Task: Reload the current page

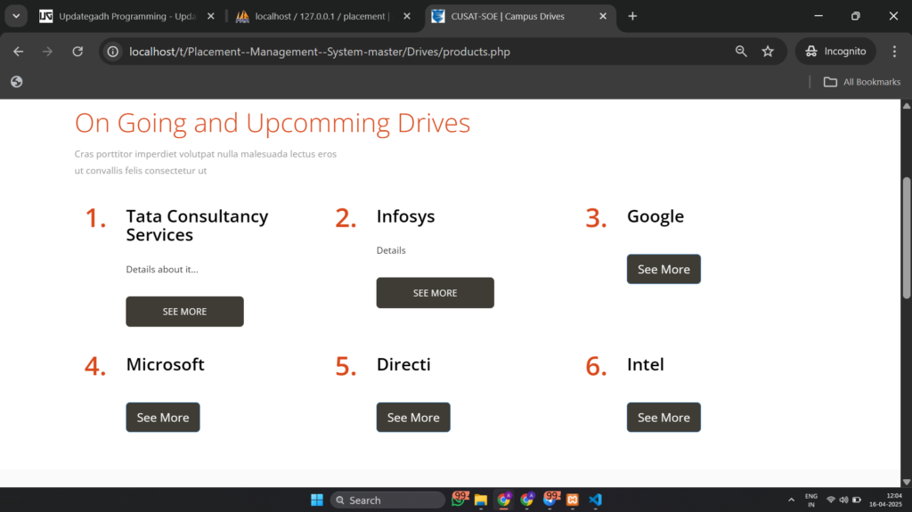Action: [x=77, y=52]
